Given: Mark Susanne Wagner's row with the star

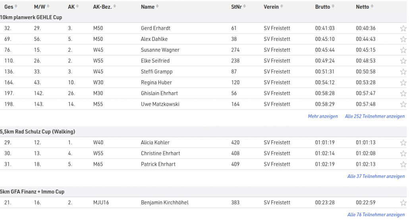Looking at the screenshot, I should coord(403,50).
